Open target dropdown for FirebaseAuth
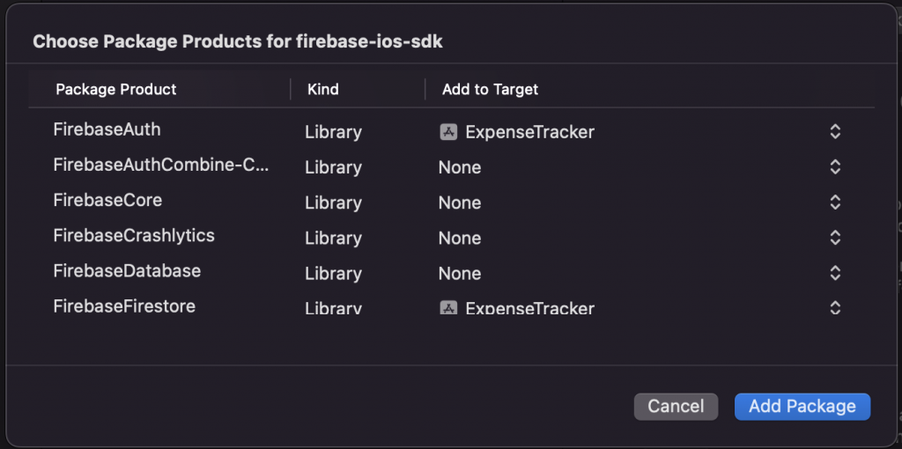 [835, 132]
